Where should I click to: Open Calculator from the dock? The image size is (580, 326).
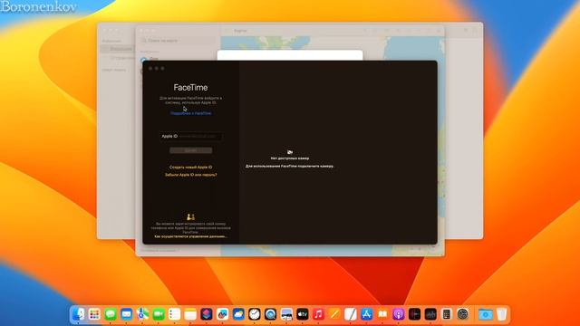tap(447, 314)
